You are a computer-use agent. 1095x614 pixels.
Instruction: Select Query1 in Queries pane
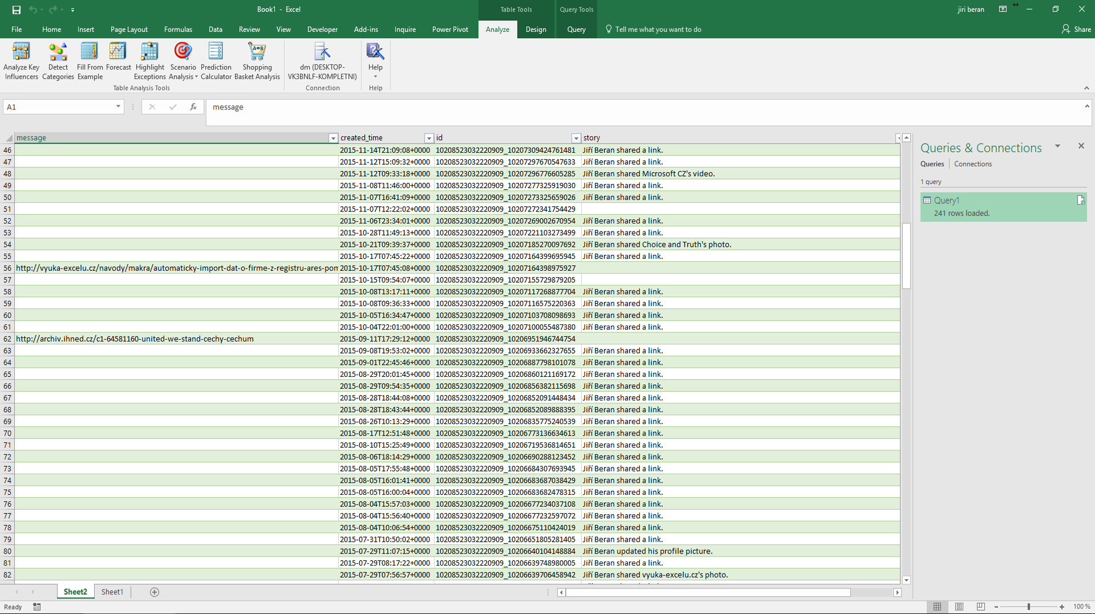pyautogui.click(x=1003, y=206)
